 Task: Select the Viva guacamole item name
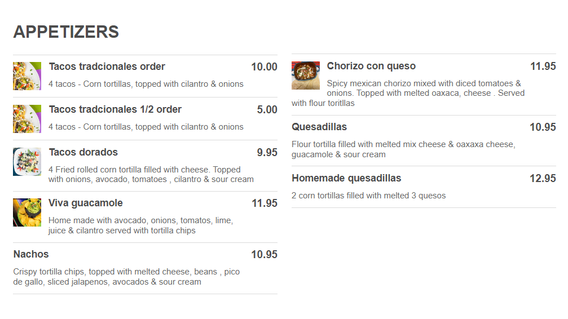[x=86, y=203]
